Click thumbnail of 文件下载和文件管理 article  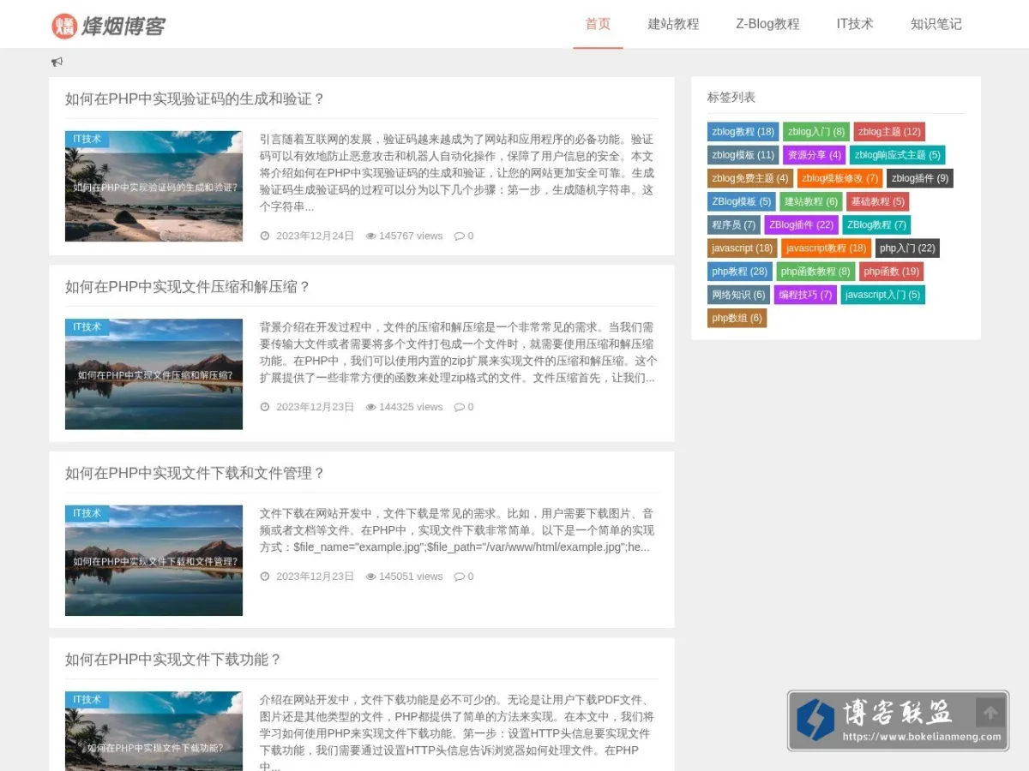153,560
